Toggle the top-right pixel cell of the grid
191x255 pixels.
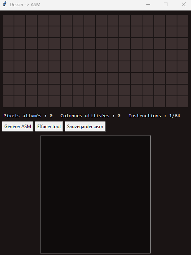point(183,20)
